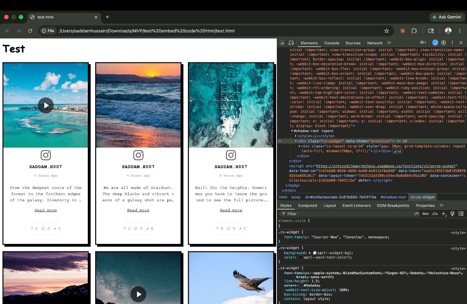467x304 pixels.
Task: Open the Extensions puzzle icon
Action: coord(414,31)
